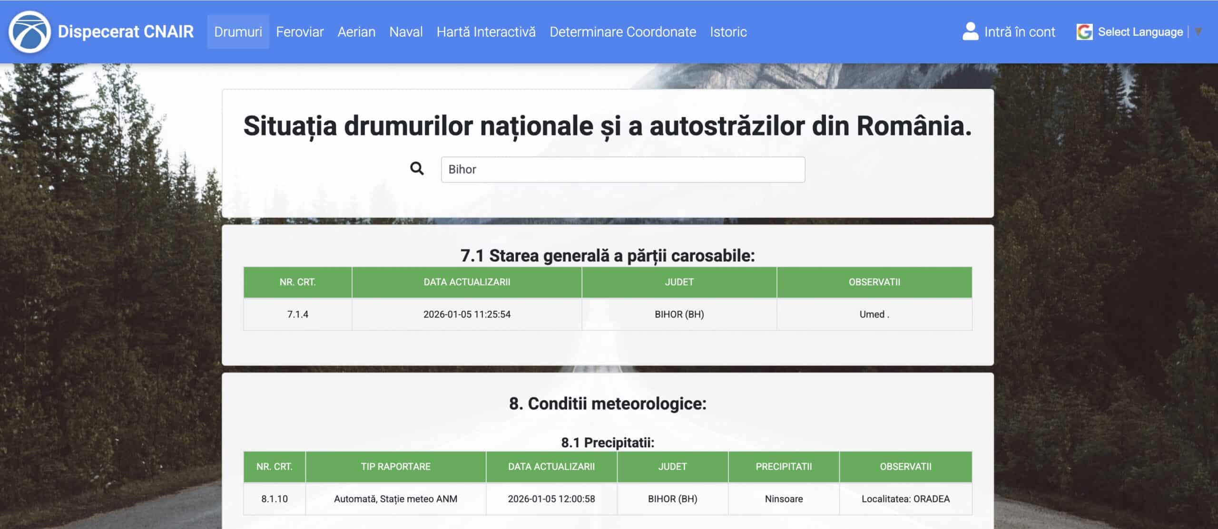Open Hartă Interactivă page

click(x=486, y=32)
